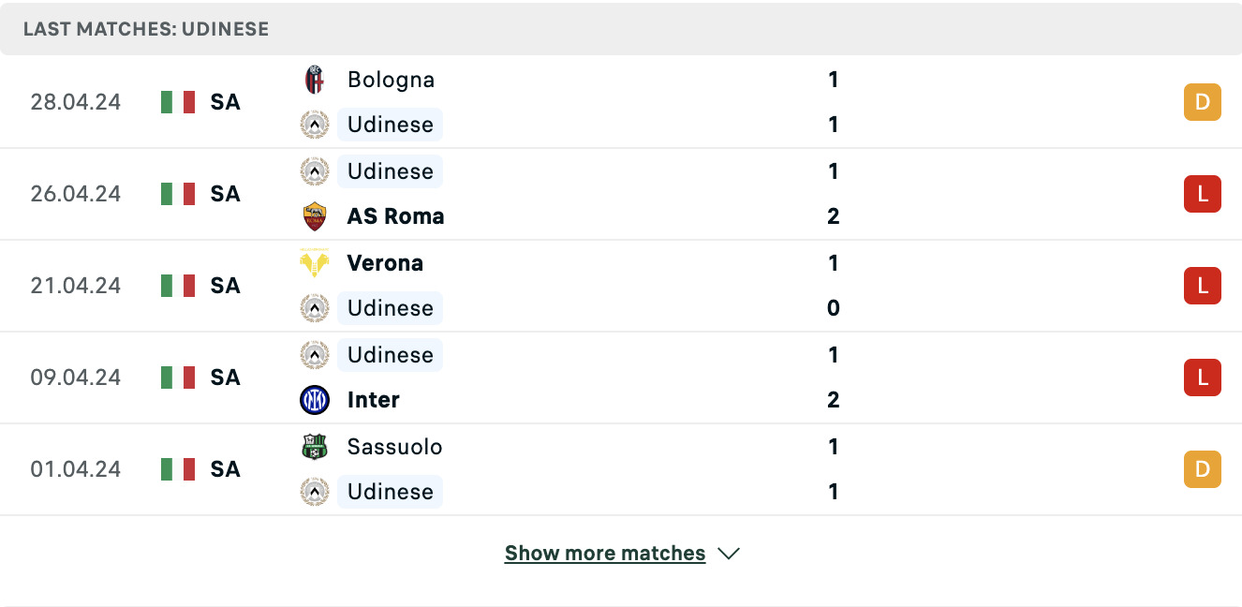Screen dimensions: 1242x607
Task: Click the SA league label on 21.04.24
Action: coord(226,286)
